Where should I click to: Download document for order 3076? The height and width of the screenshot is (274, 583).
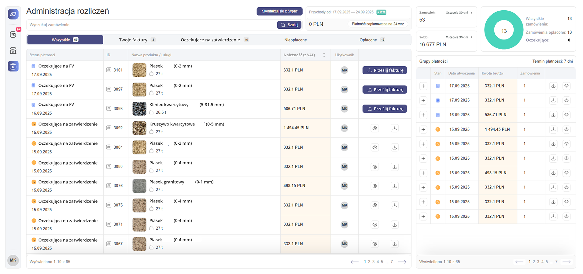pyautogui.click(x=395, y=186)
